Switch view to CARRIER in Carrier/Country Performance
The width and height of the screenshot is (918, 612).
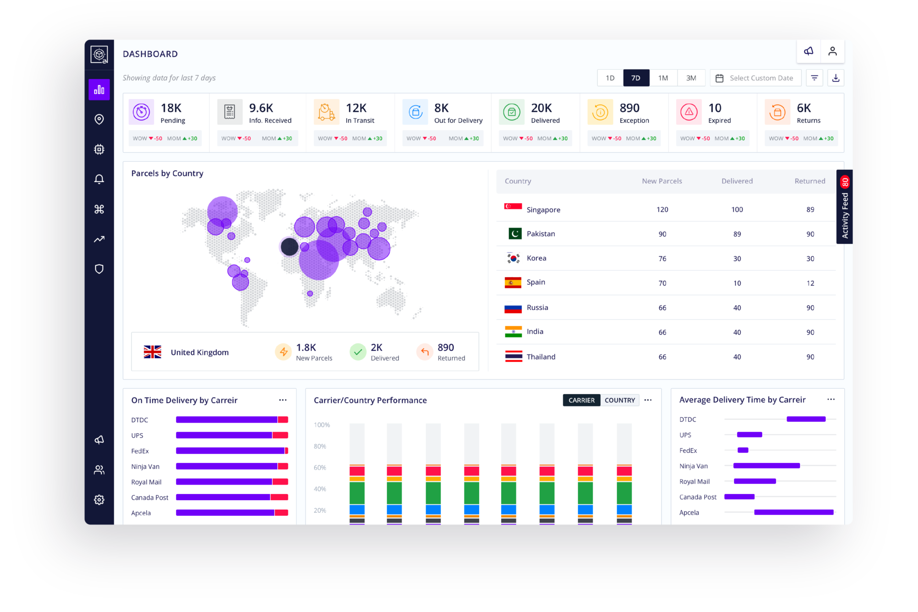(581, 400)
